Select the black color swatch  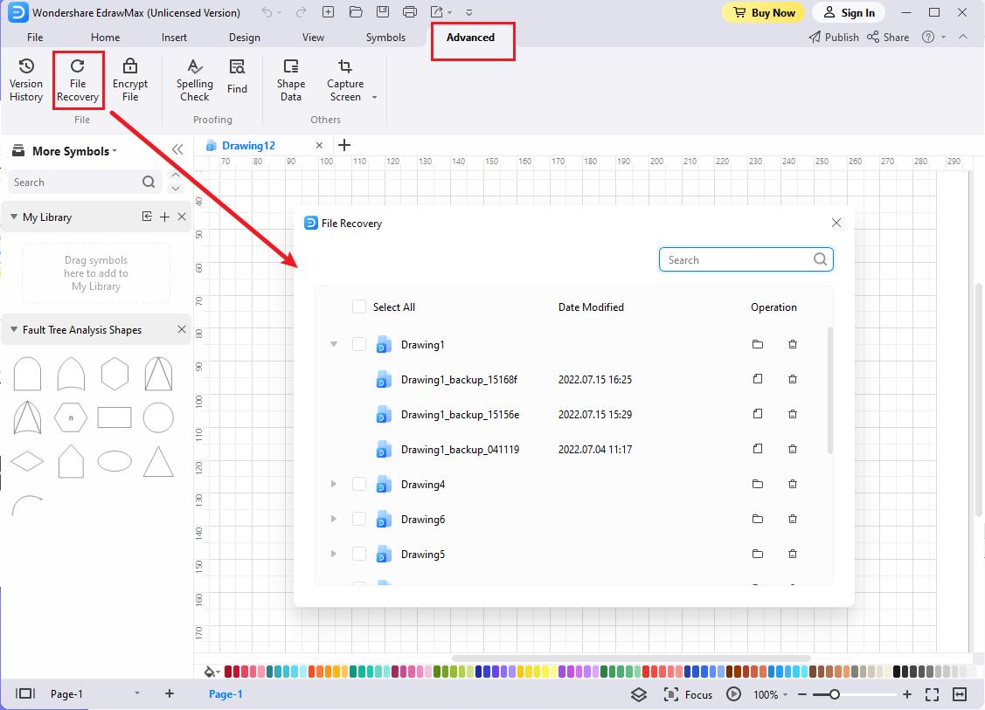coord(897,671)
